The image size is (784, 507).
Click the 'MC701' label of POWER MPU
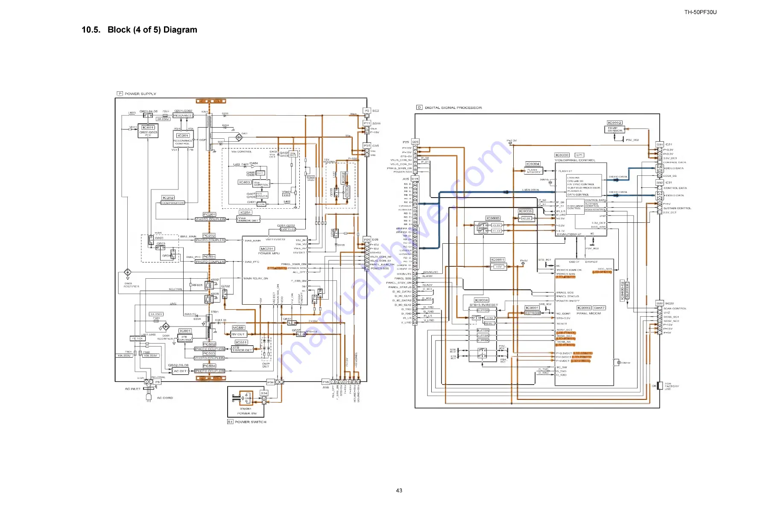pos(267,249)
